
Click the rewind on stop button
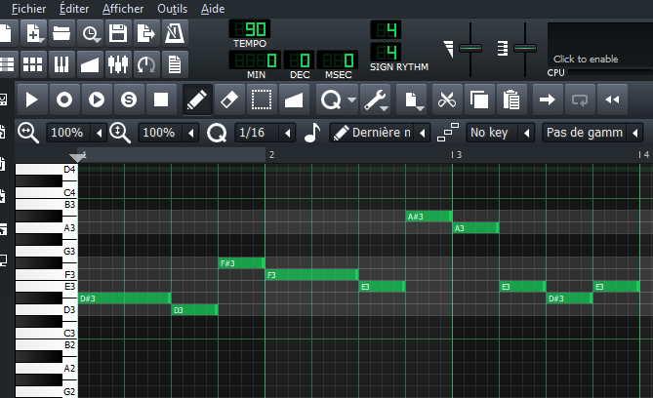tap(612, 99)
